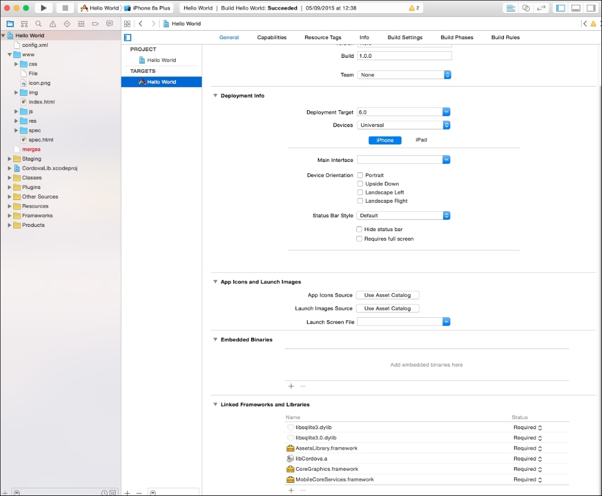Click App Icons Use Asset Catalog button
This screenshot has height=496, width=602.
(387, 295)
